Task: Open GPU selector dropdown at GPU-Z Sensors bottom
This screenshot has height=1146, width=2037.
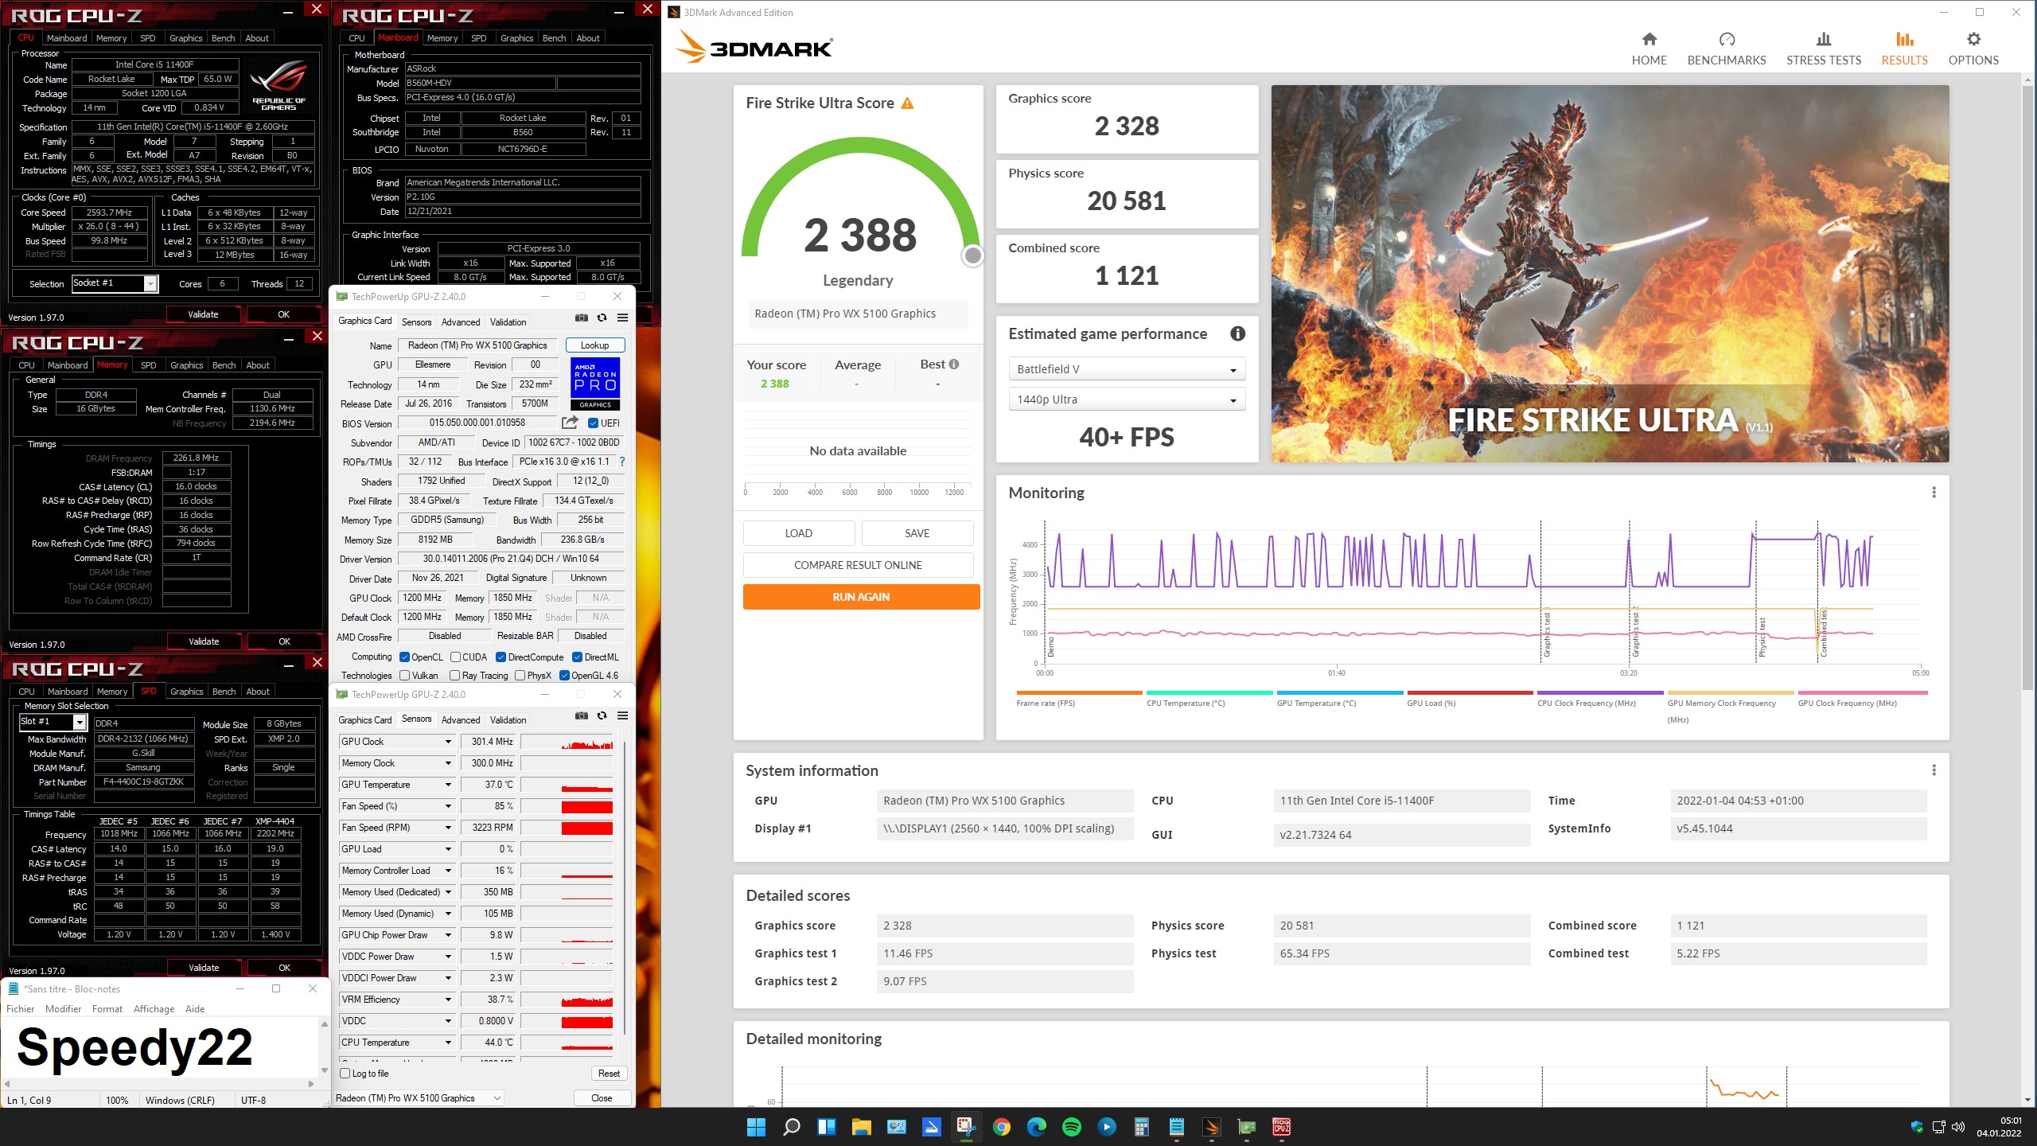Action: click(x=419, y=1097)
